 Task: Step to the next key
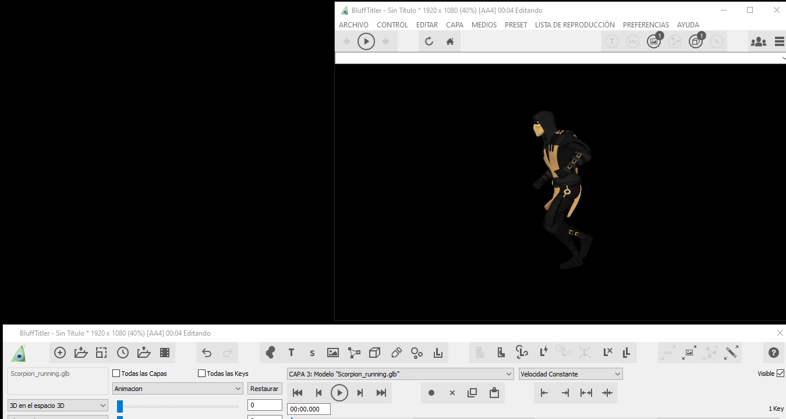point(360,393)
